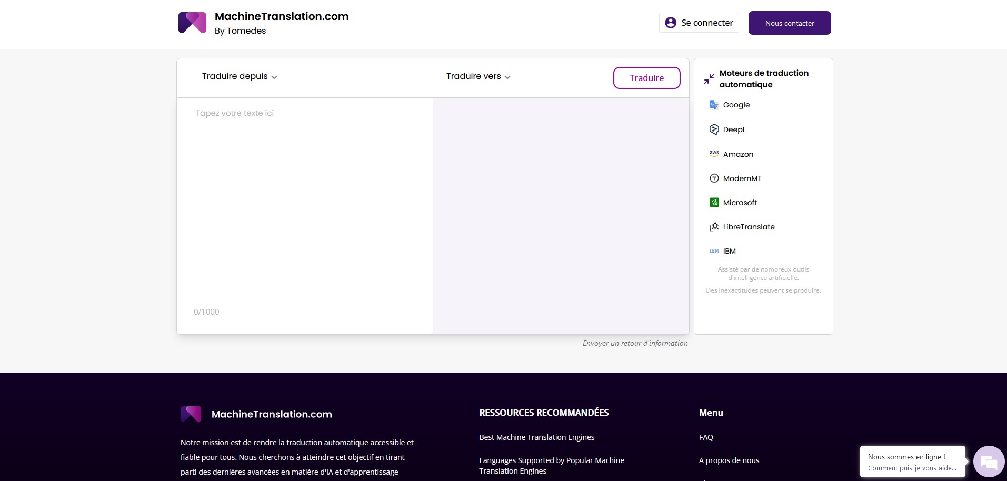
Task: Click the Google engine label
Action: point(736,105)
